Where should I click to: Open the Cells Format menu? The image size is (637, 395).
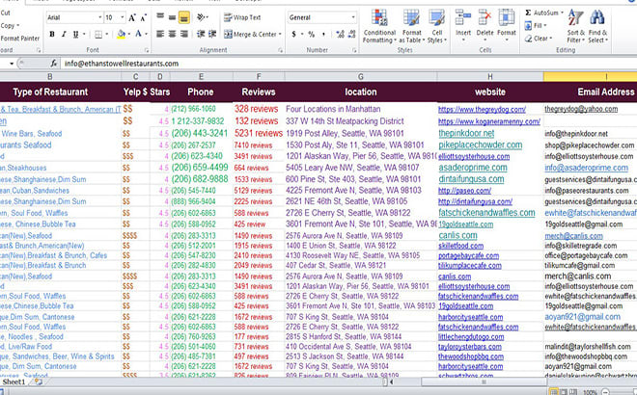point(507,25)
